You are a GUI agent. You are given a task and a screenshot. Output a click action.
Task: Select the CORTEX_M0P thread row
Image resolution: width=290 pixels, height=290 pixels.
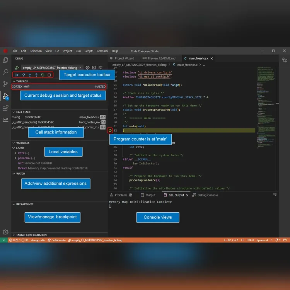tap(59, 87)
